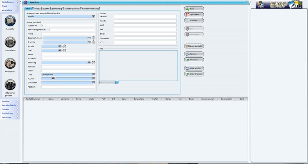Open the Mitarbeitergruppen module icon
Viewport: 308px width, 164px height.
(10, 84)
